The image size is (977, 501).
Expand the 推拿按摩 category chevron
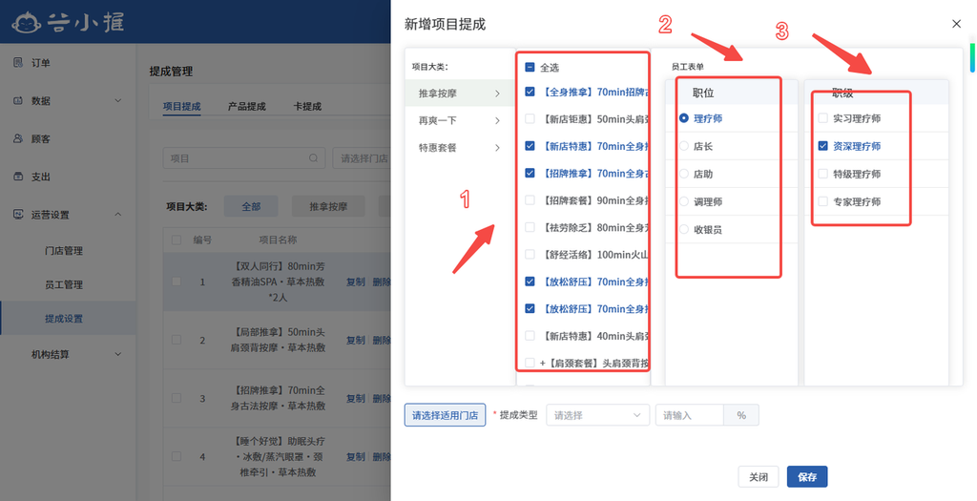click(497, 94)
